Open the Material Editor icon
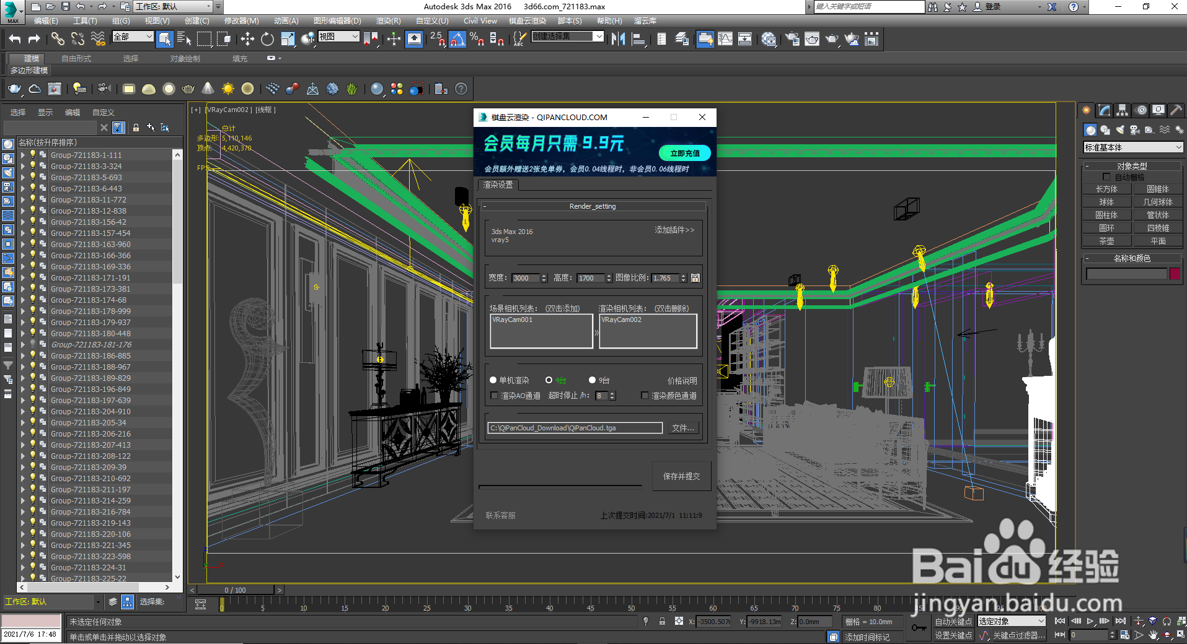 [x=769, y=39]
